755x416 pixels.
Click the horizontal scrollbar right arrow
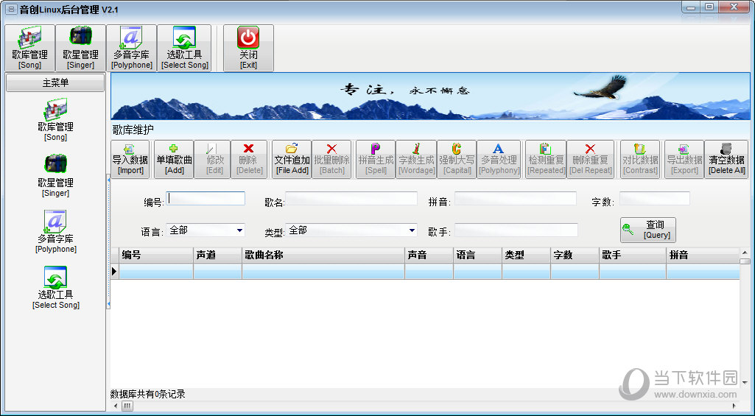tap(735, 406)
